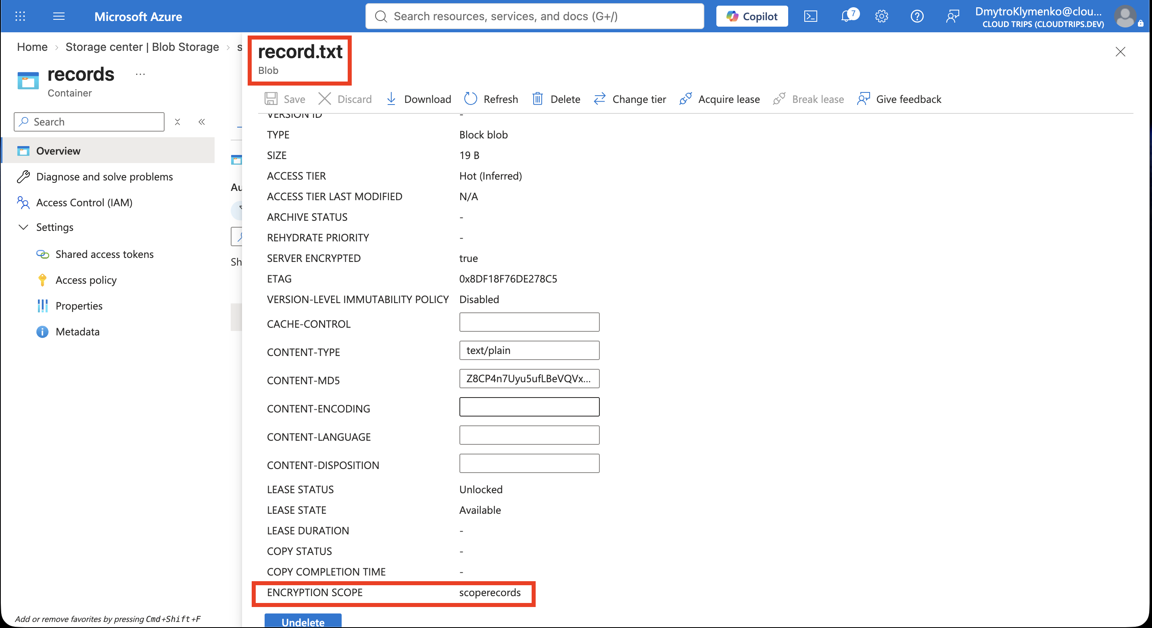Click the CONTENT-ENCODING input field
This screenshot has width=1152, height=628.
click(529, 407)
